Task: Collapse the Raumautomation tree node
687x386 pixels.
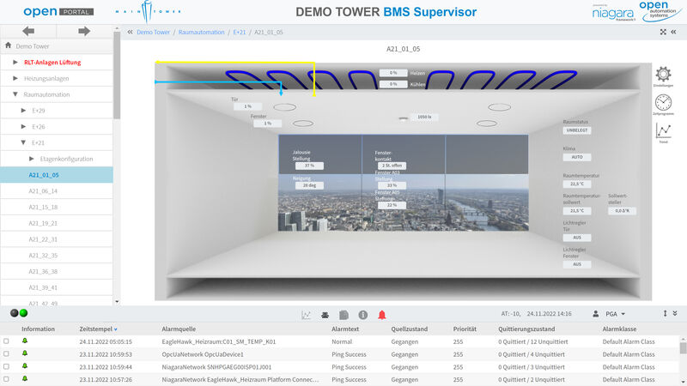Action: point(15,94)
